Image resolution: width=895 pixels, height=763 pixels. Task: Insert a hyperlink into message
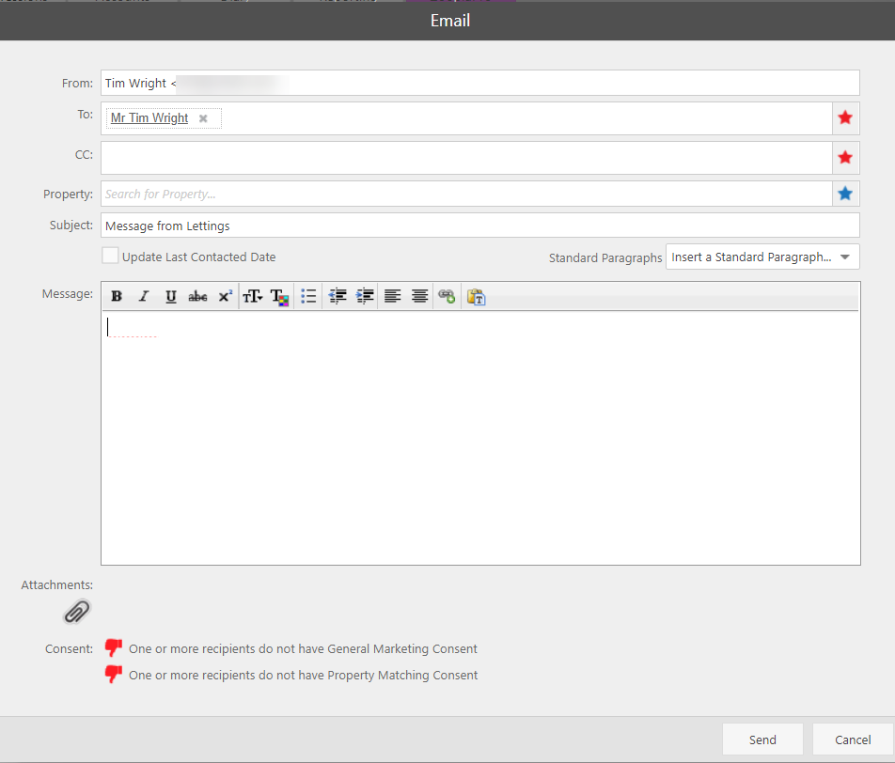[447, 296]
